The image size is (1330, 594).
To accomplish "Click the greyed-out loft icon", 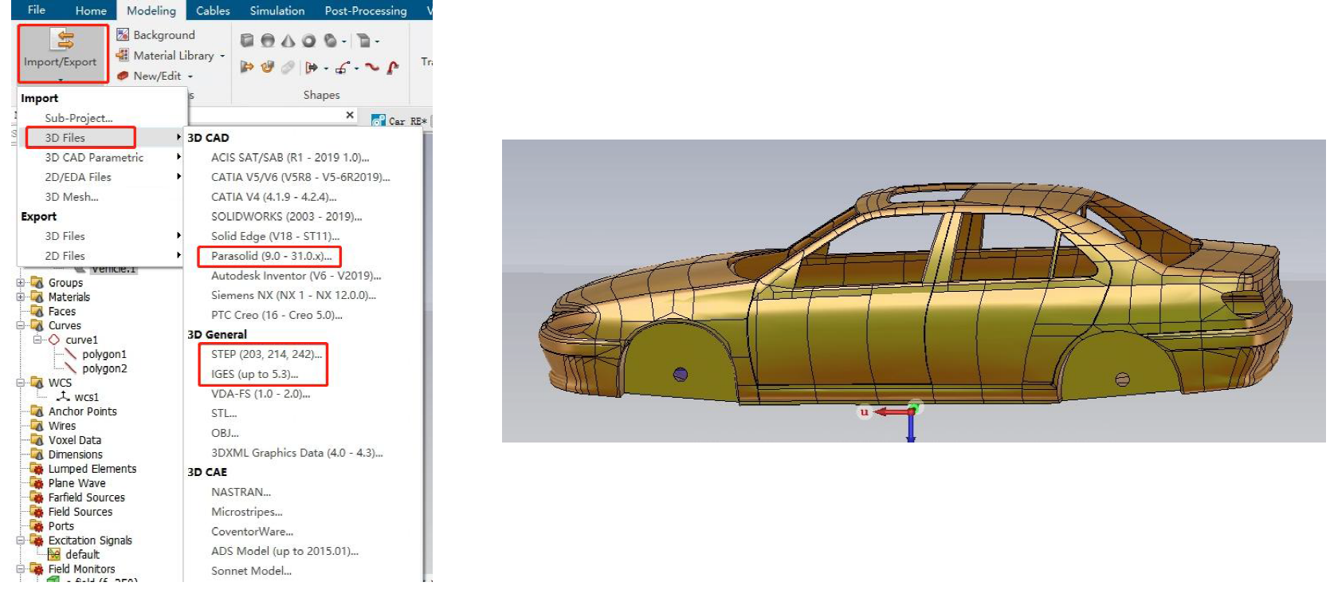I will pos(288,68).
